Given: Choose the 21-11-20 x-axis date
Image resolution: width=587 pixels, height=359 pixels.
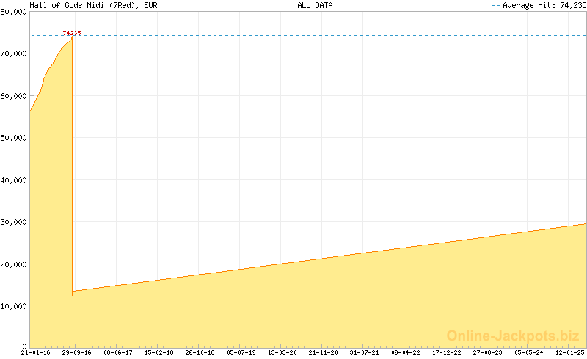Looking at the screenshot, I should 324,352.
